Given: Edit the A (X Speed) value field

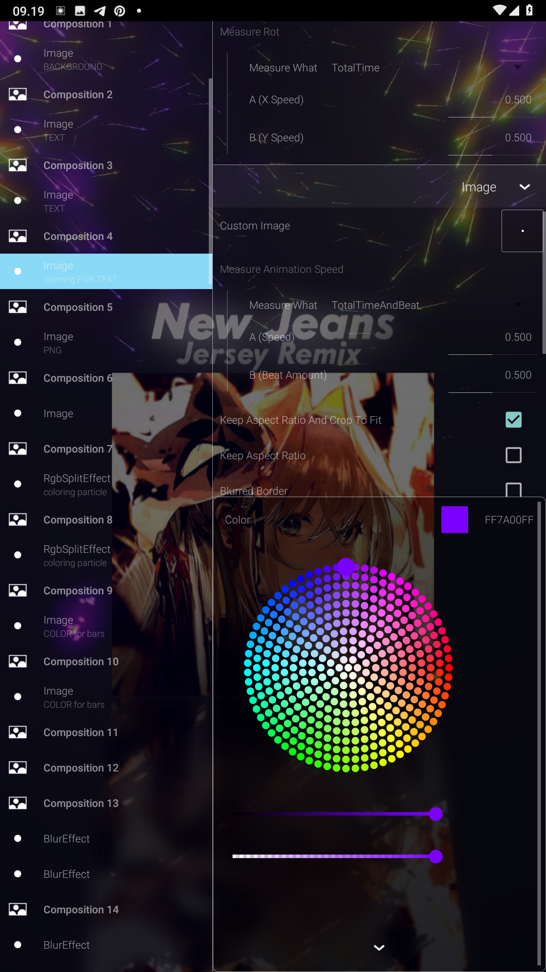Looking at the screenshot, I should [x=492, y=100].
